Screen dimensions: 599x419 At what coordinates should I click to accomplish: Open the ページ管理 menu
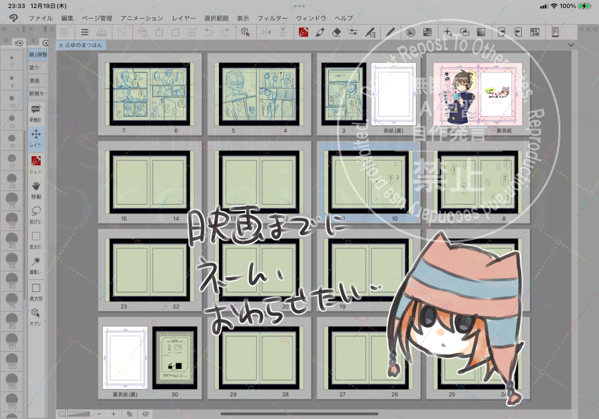coord(97,18)
